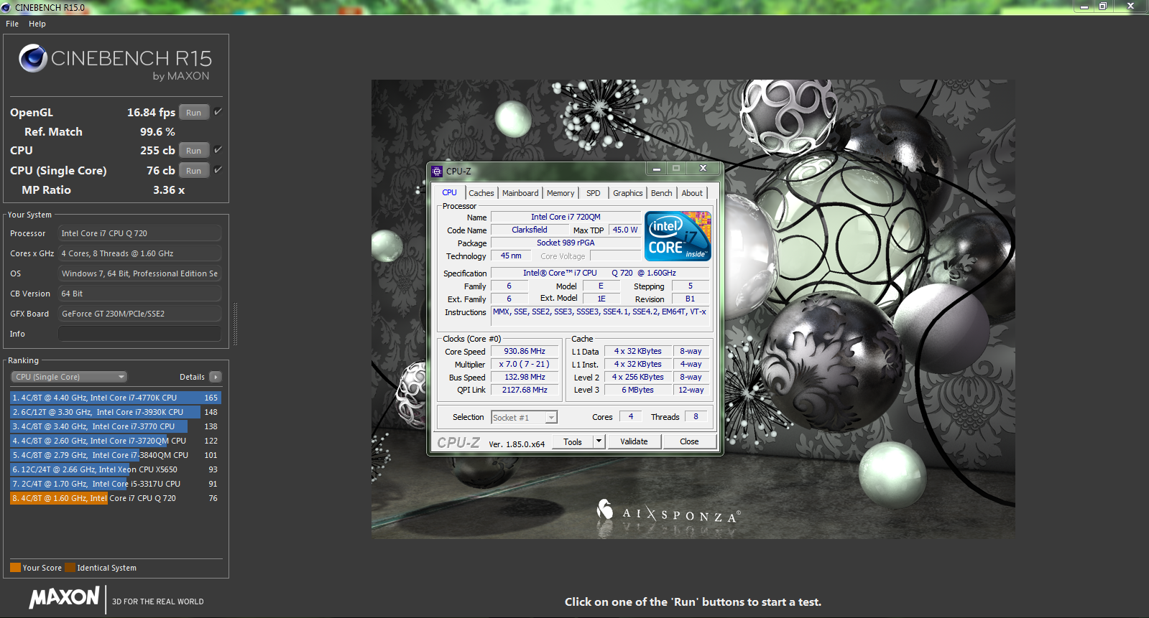Select ranking row 6 Intel Xeon CPU X5650
The width and height of the screenshot is (1149, 618).
coord(115,469)
